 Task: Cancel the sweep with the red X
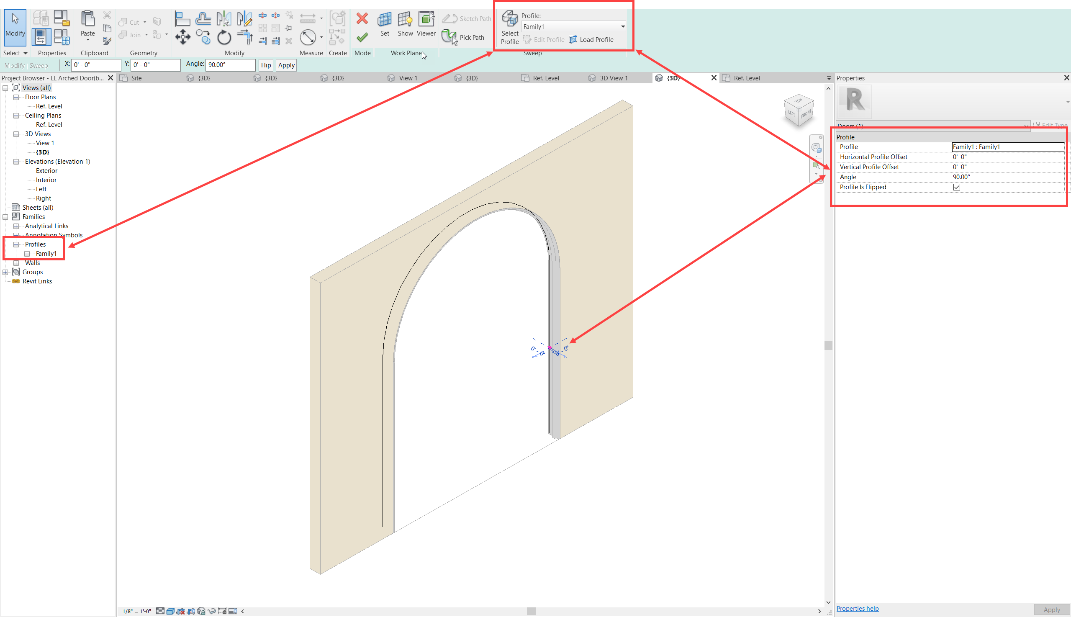click(362, 18)
